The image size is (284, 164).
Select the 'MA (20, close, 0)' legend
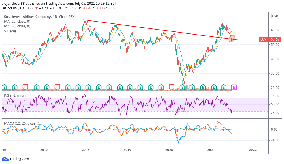coord(17,22)
